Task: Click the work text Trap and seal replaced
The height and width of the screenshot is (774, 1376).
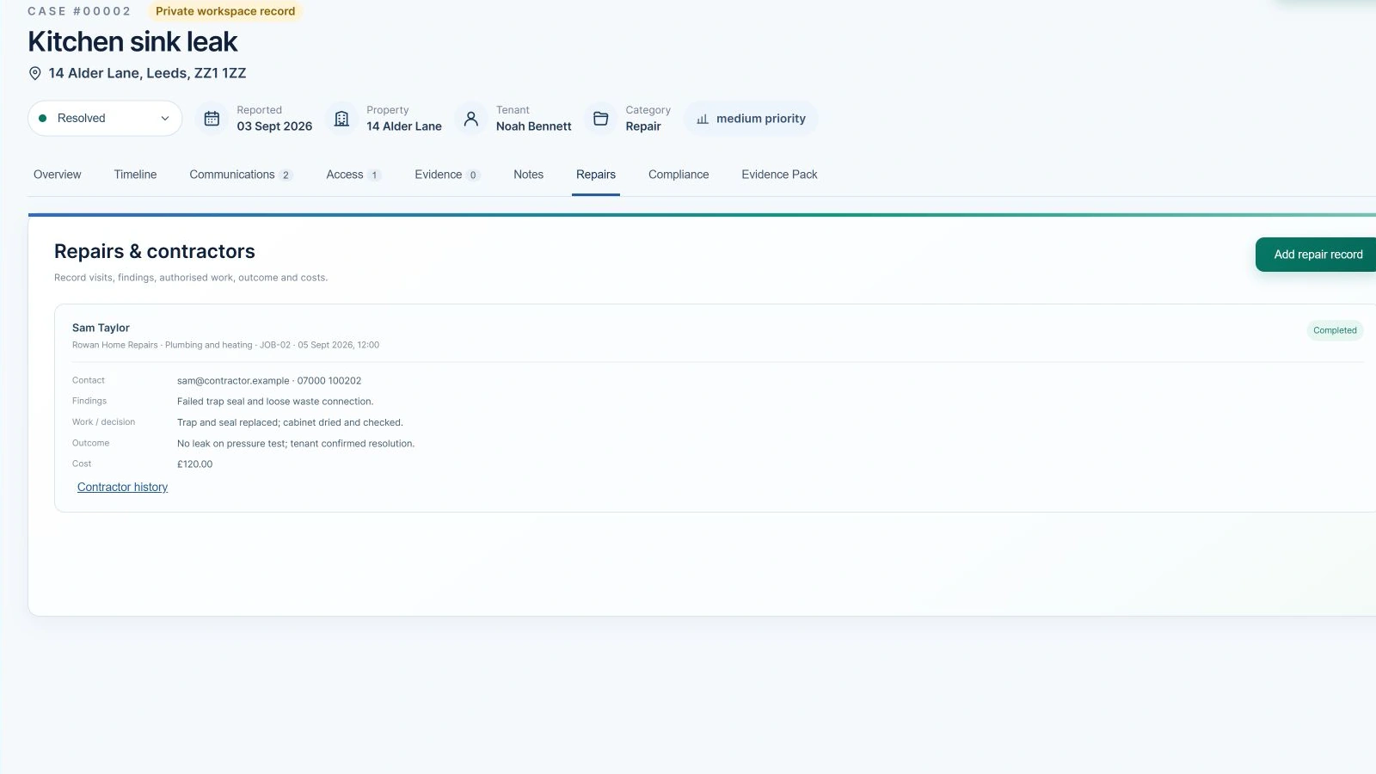Action: (x=290, y=422)
